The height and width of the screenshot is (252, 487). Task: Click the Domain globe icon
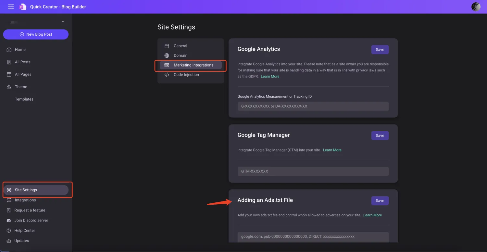pos(167,55)
